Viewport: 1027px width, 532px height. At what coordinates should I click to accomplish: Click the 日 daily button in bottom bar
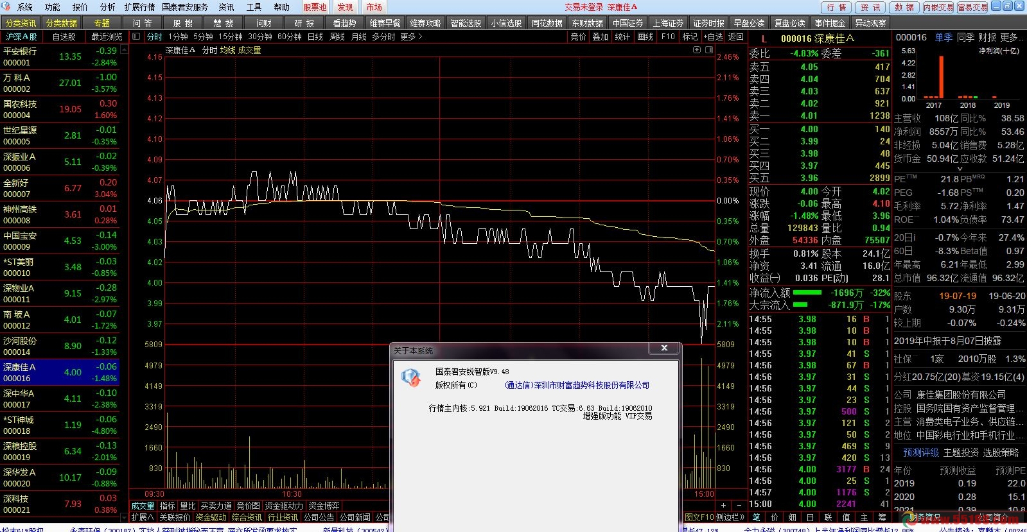pyautogui.click(x=811, y=517)
